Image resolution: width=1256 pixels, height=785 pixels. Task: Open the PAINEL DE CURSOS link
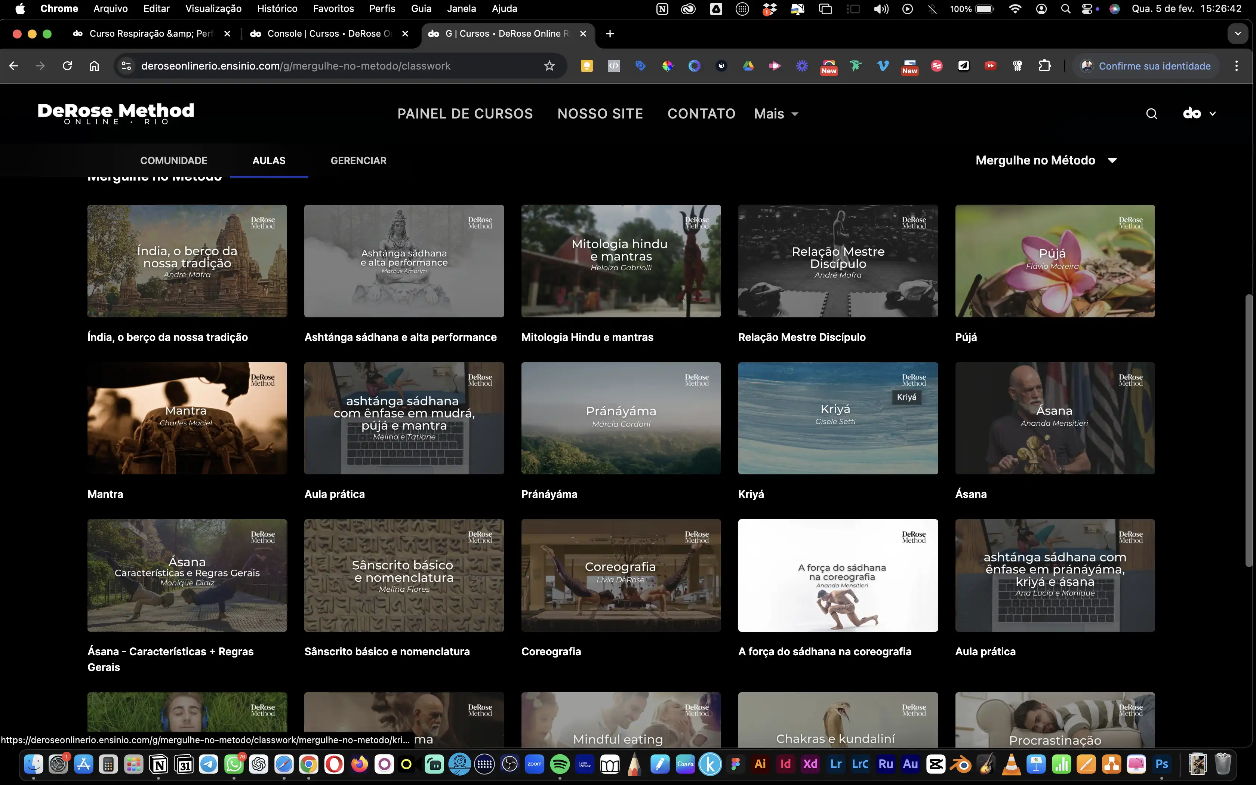[x=465, y=114]
